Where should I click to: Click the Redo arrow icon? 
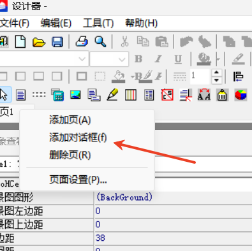coord(205,41)
